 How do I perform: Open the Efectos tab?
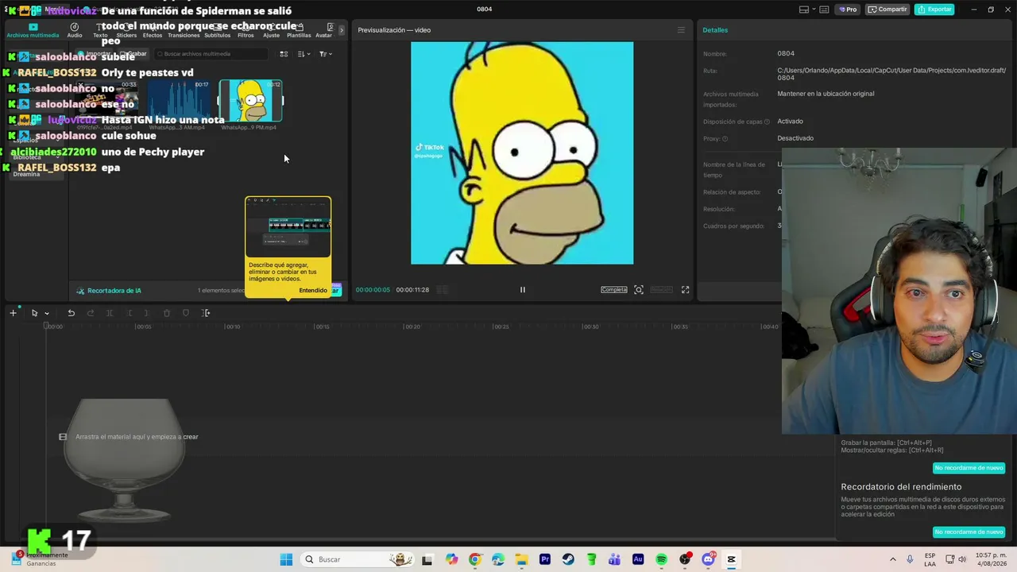(x=153, y=31)
